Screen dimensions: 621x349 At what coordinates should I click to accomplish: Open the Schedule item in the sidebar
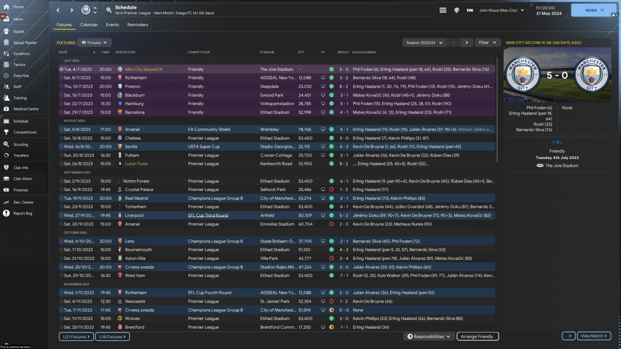[x=24, y=121]
